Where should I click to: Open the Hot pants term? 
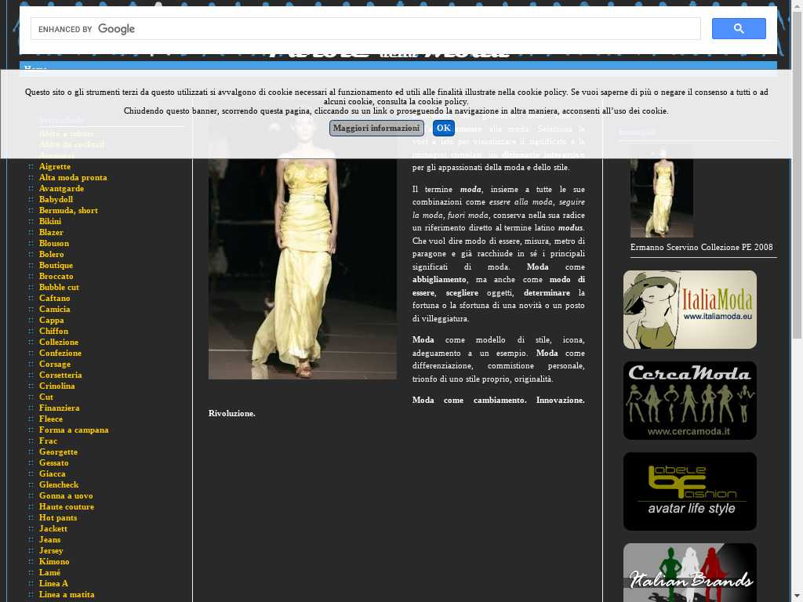pyautogui.click(x=58, y=518)
